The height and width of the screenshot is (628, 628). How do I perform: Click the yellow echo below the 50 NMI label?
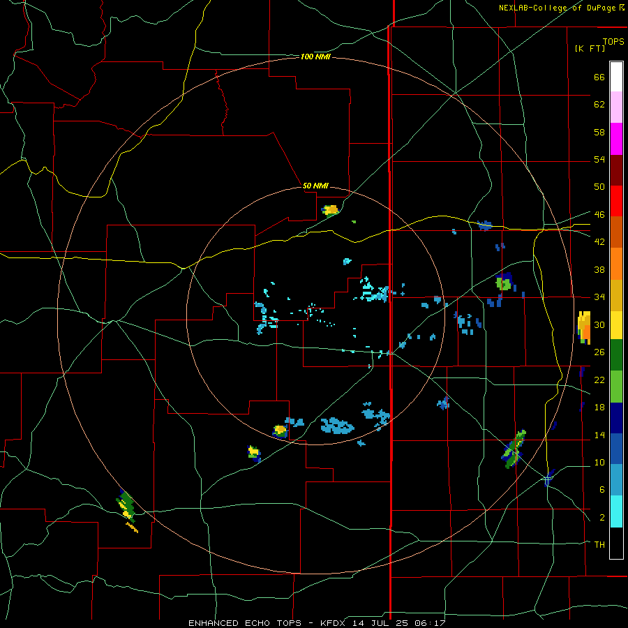click(x=331, y=209)
